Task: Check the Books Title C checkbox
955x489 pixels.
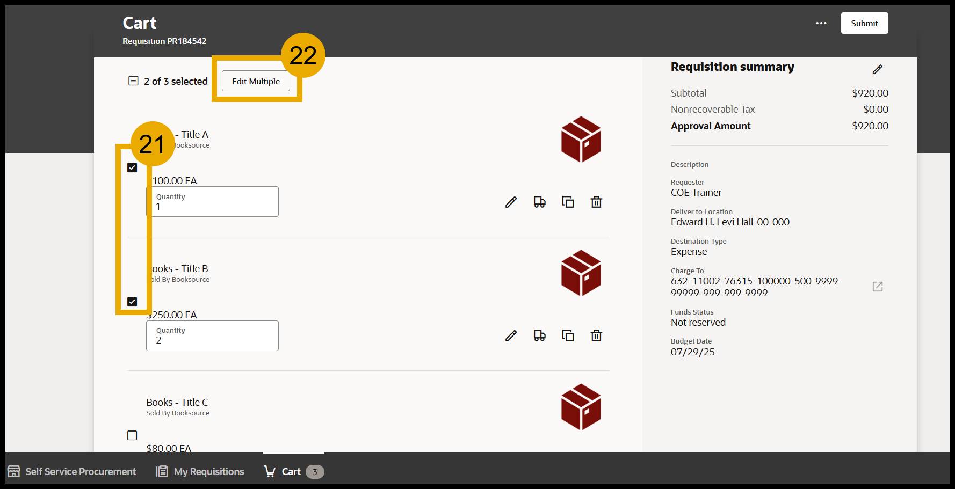Action: coord(132,435)
